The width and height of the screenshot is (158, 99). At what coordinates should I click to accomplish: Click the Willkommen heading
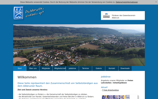tap(27, 77)
